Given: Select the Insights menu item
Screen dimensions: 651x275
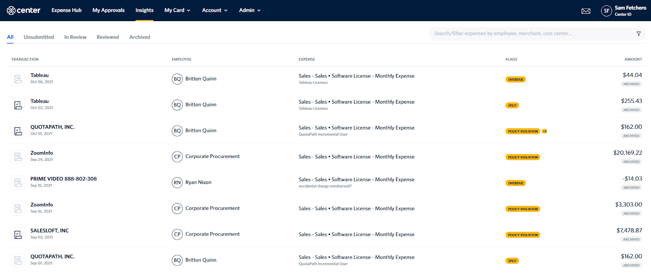Looking at the screenshot, I should point(144,10).
